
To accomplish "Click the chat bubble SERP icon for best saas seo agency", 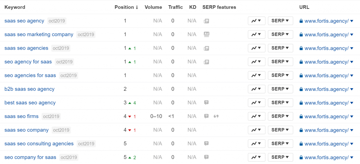I will 206,103.
